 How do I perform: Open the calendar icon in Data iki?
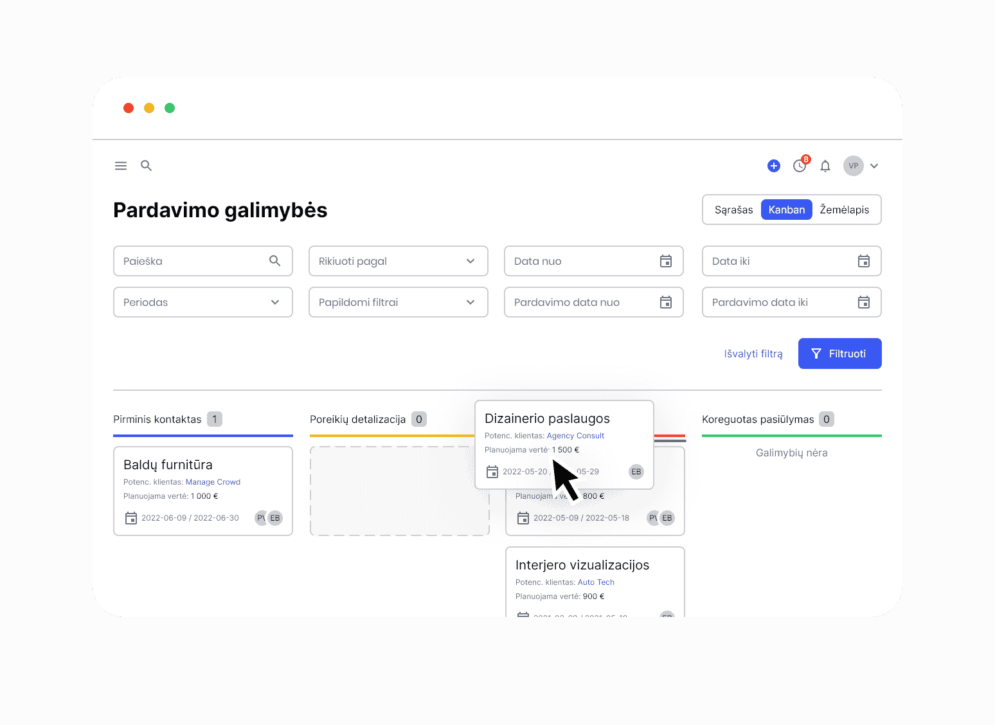[864, 261]
